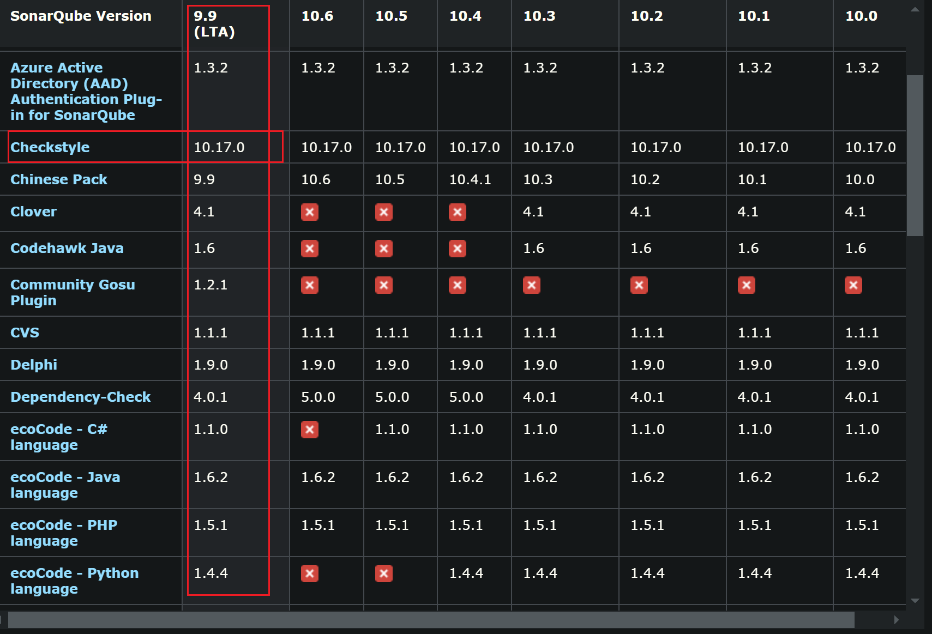Open the Azure Active Directory plugin link
This screenshot has height=634, width=932.
pos(86,92)
